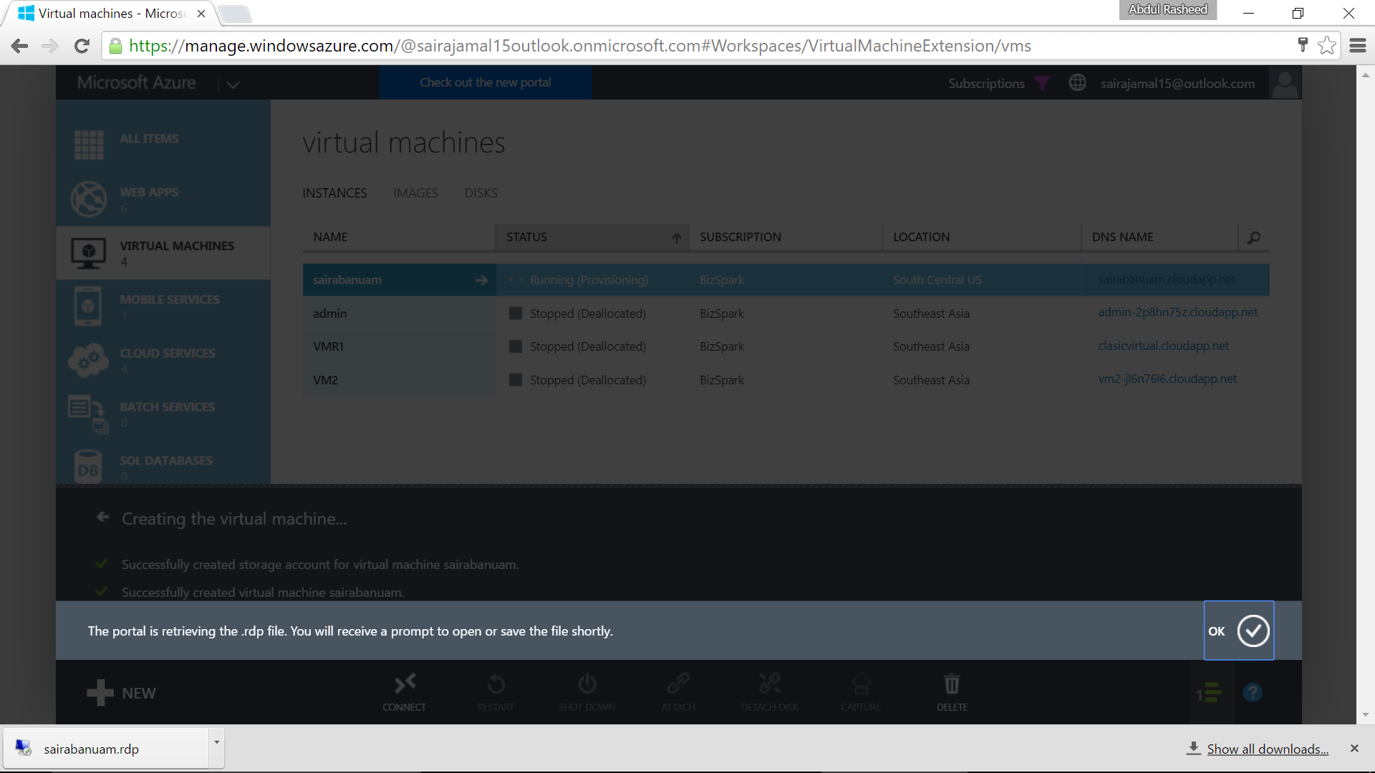Open the notifications list icon

click(1209, 693)
